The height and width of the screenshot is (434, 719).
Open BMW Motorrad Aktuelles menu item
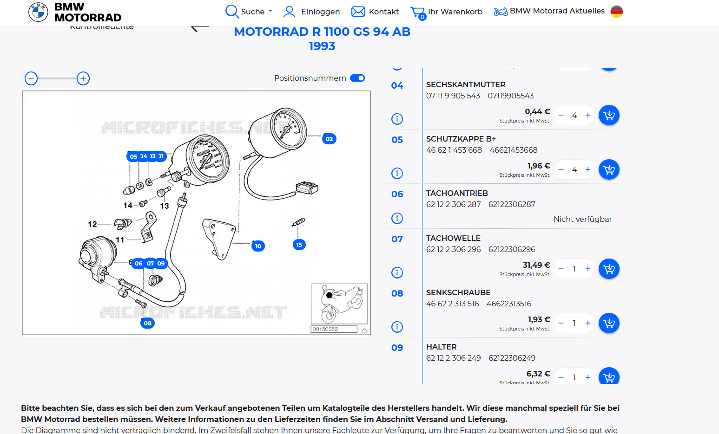[557, 11]
